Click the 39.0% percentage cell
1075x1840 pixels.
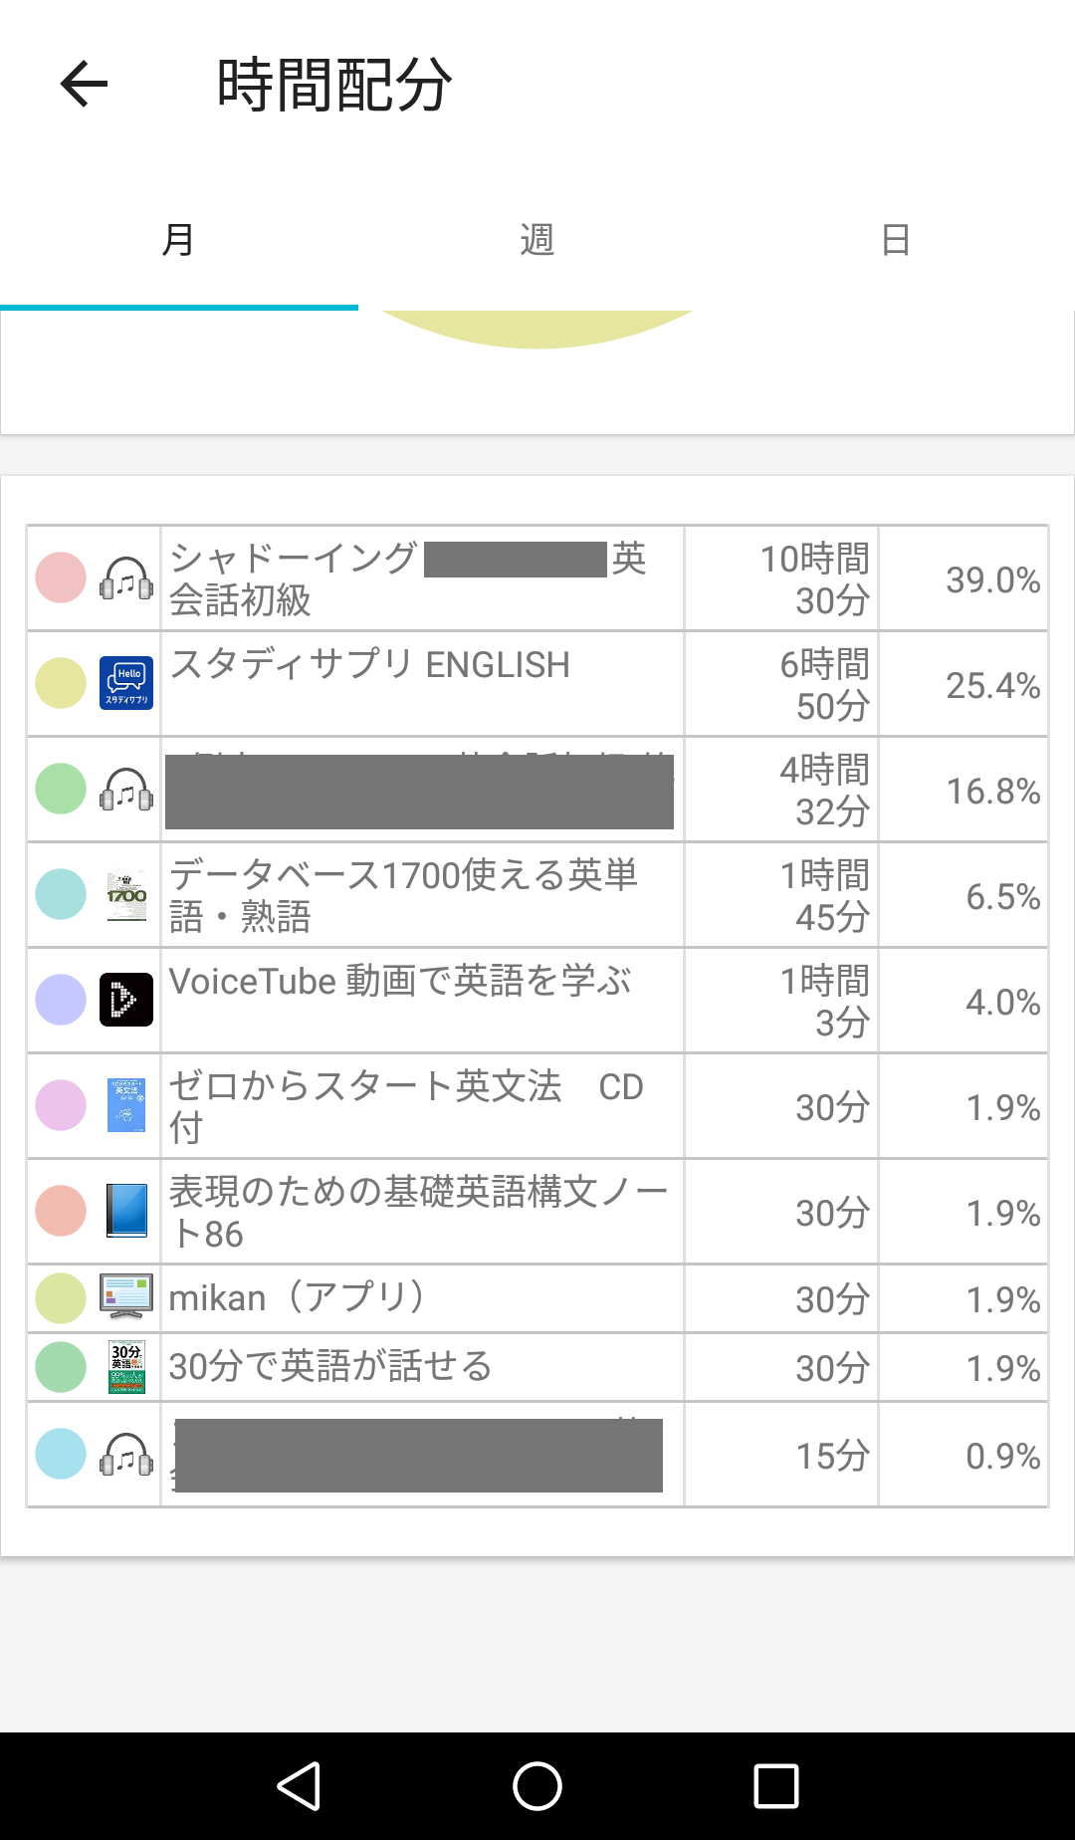click(x=964, y=578)
